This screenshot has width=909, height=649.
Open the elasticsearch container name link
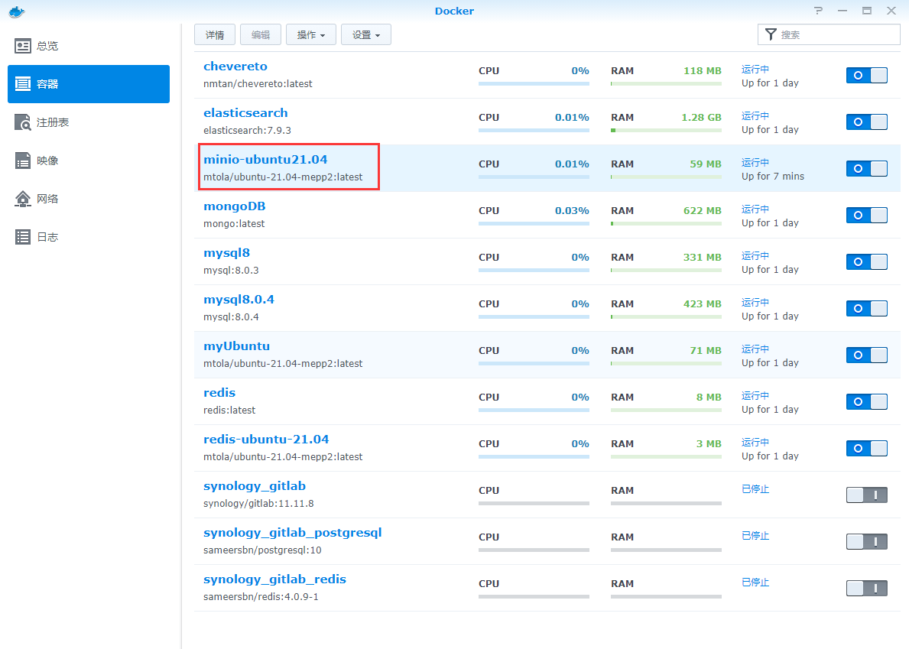coord(245,113)
